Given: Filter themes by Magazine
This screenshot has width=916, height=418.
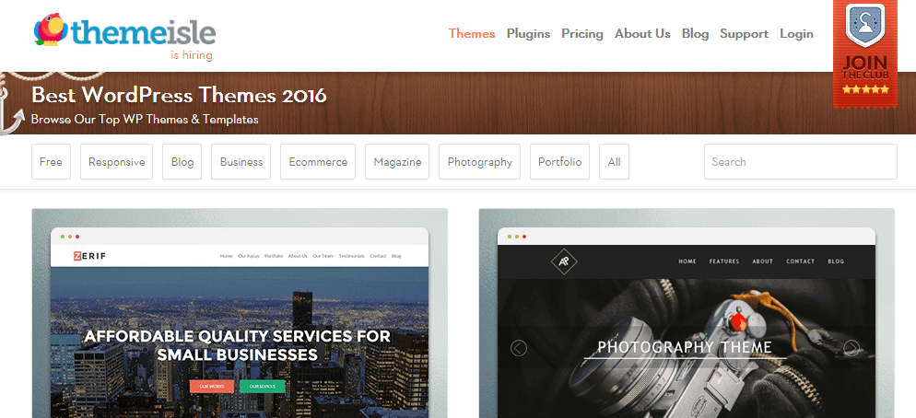Looking at the screenshot, I should pos(397,162).
